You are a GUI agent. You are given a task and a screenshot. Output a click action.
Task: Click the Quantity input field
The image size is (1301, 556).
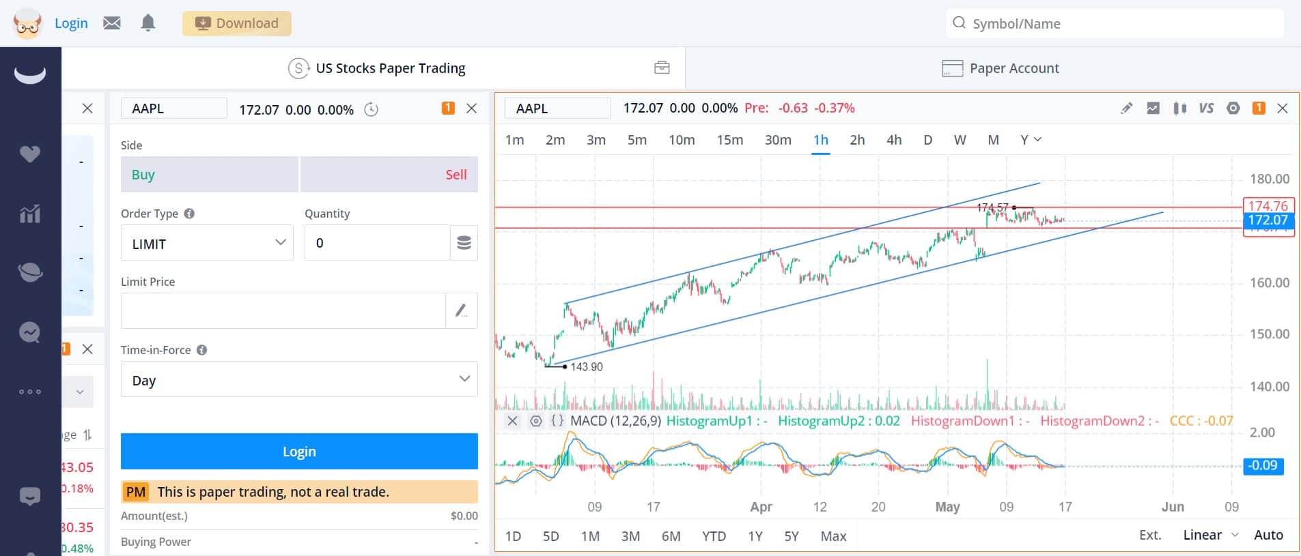pyautogui.click(x=377, y=243)
